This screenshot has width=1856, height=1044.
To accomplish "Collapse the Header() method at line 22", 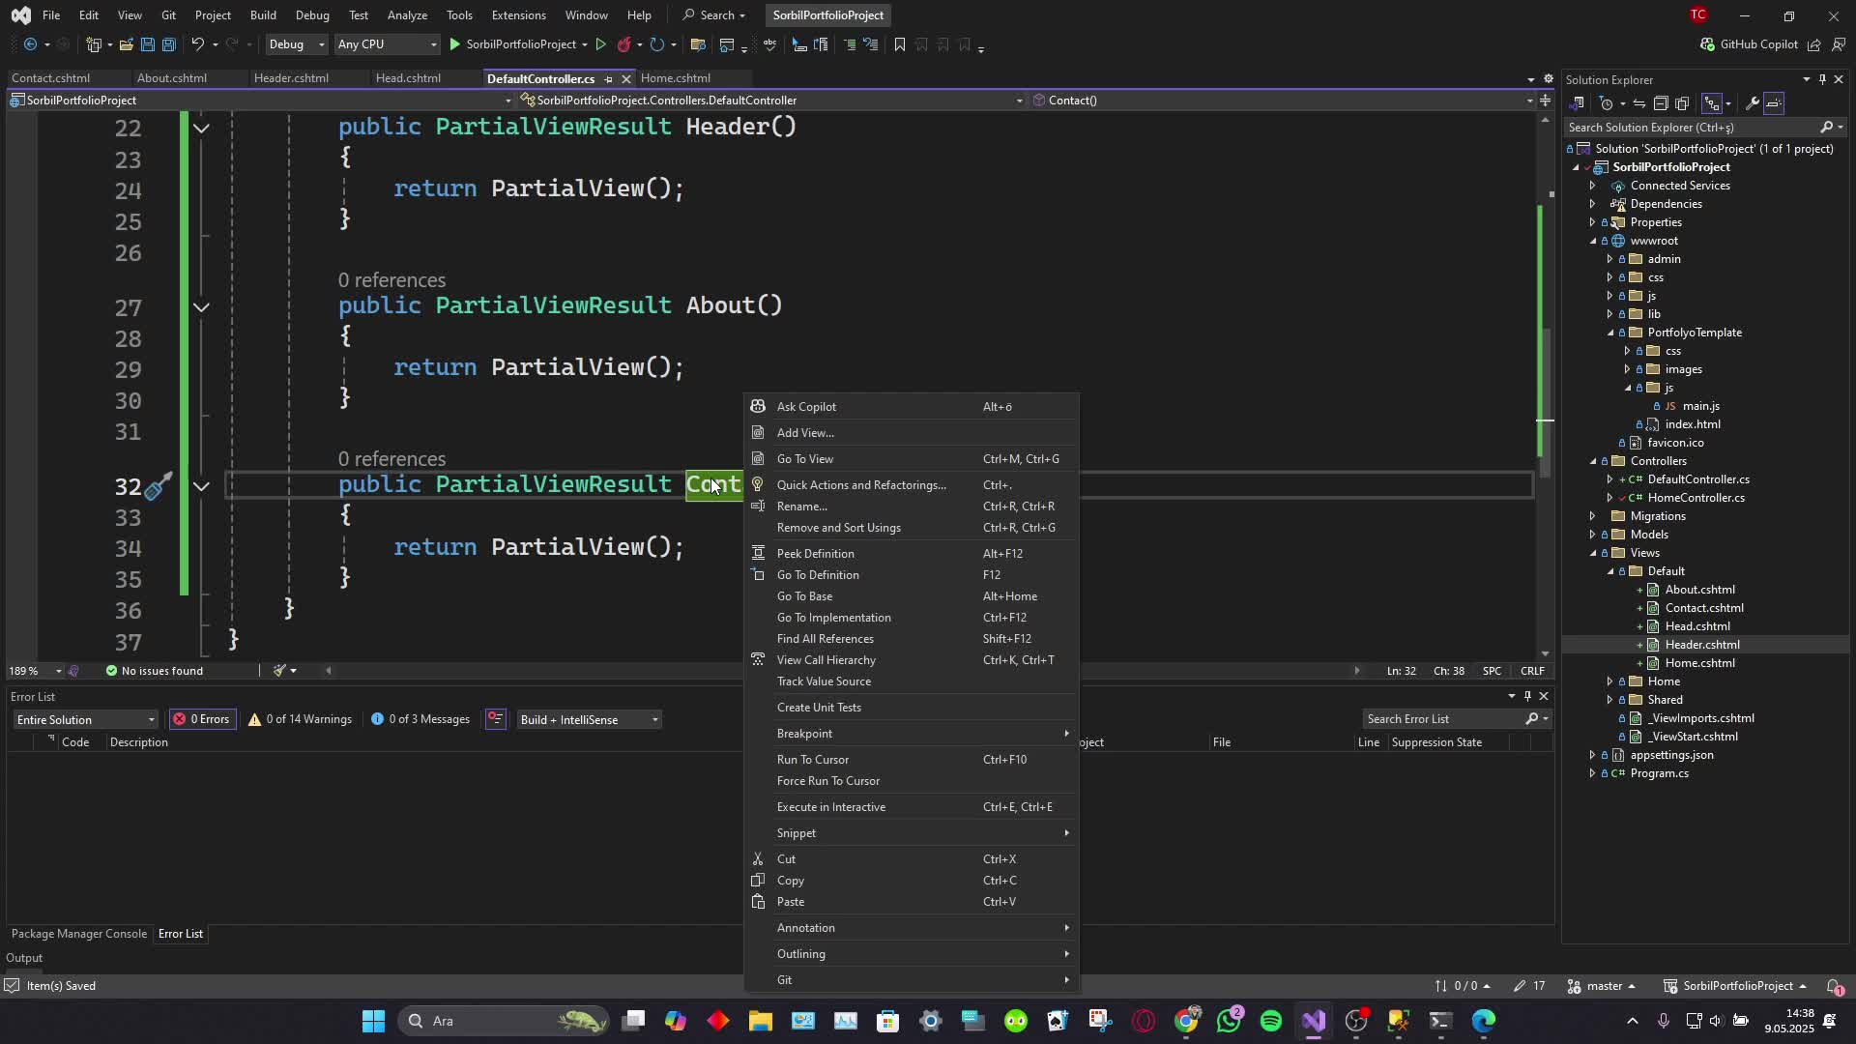I will 201,128.
